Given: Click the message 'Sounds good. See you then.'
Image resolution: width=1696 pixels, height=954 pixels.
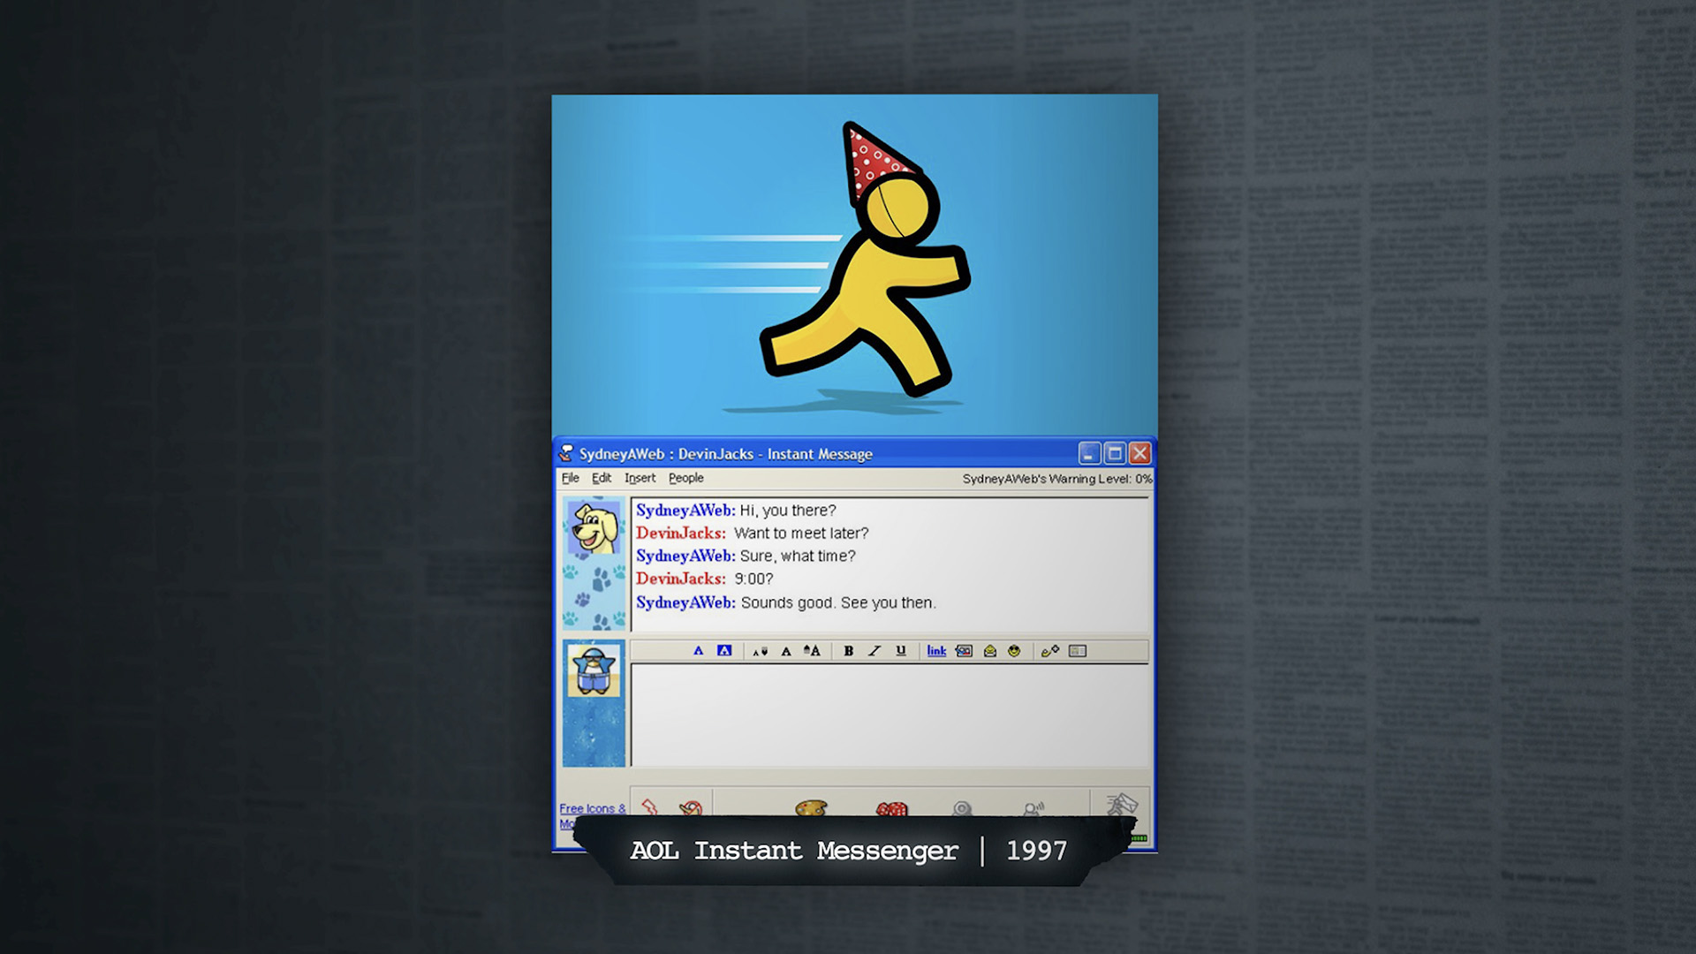Looking at the screenshot, I should point(838,603).
